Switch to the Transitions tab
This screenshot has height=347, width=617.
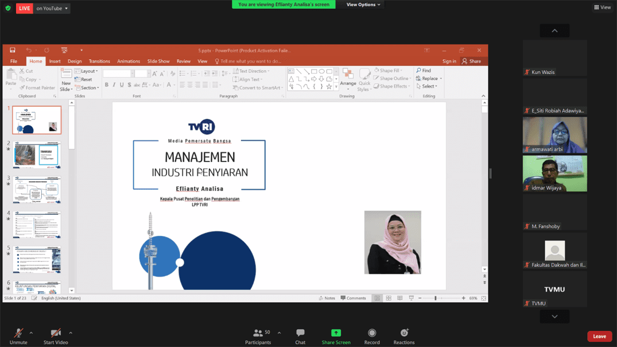click(99, 61)
